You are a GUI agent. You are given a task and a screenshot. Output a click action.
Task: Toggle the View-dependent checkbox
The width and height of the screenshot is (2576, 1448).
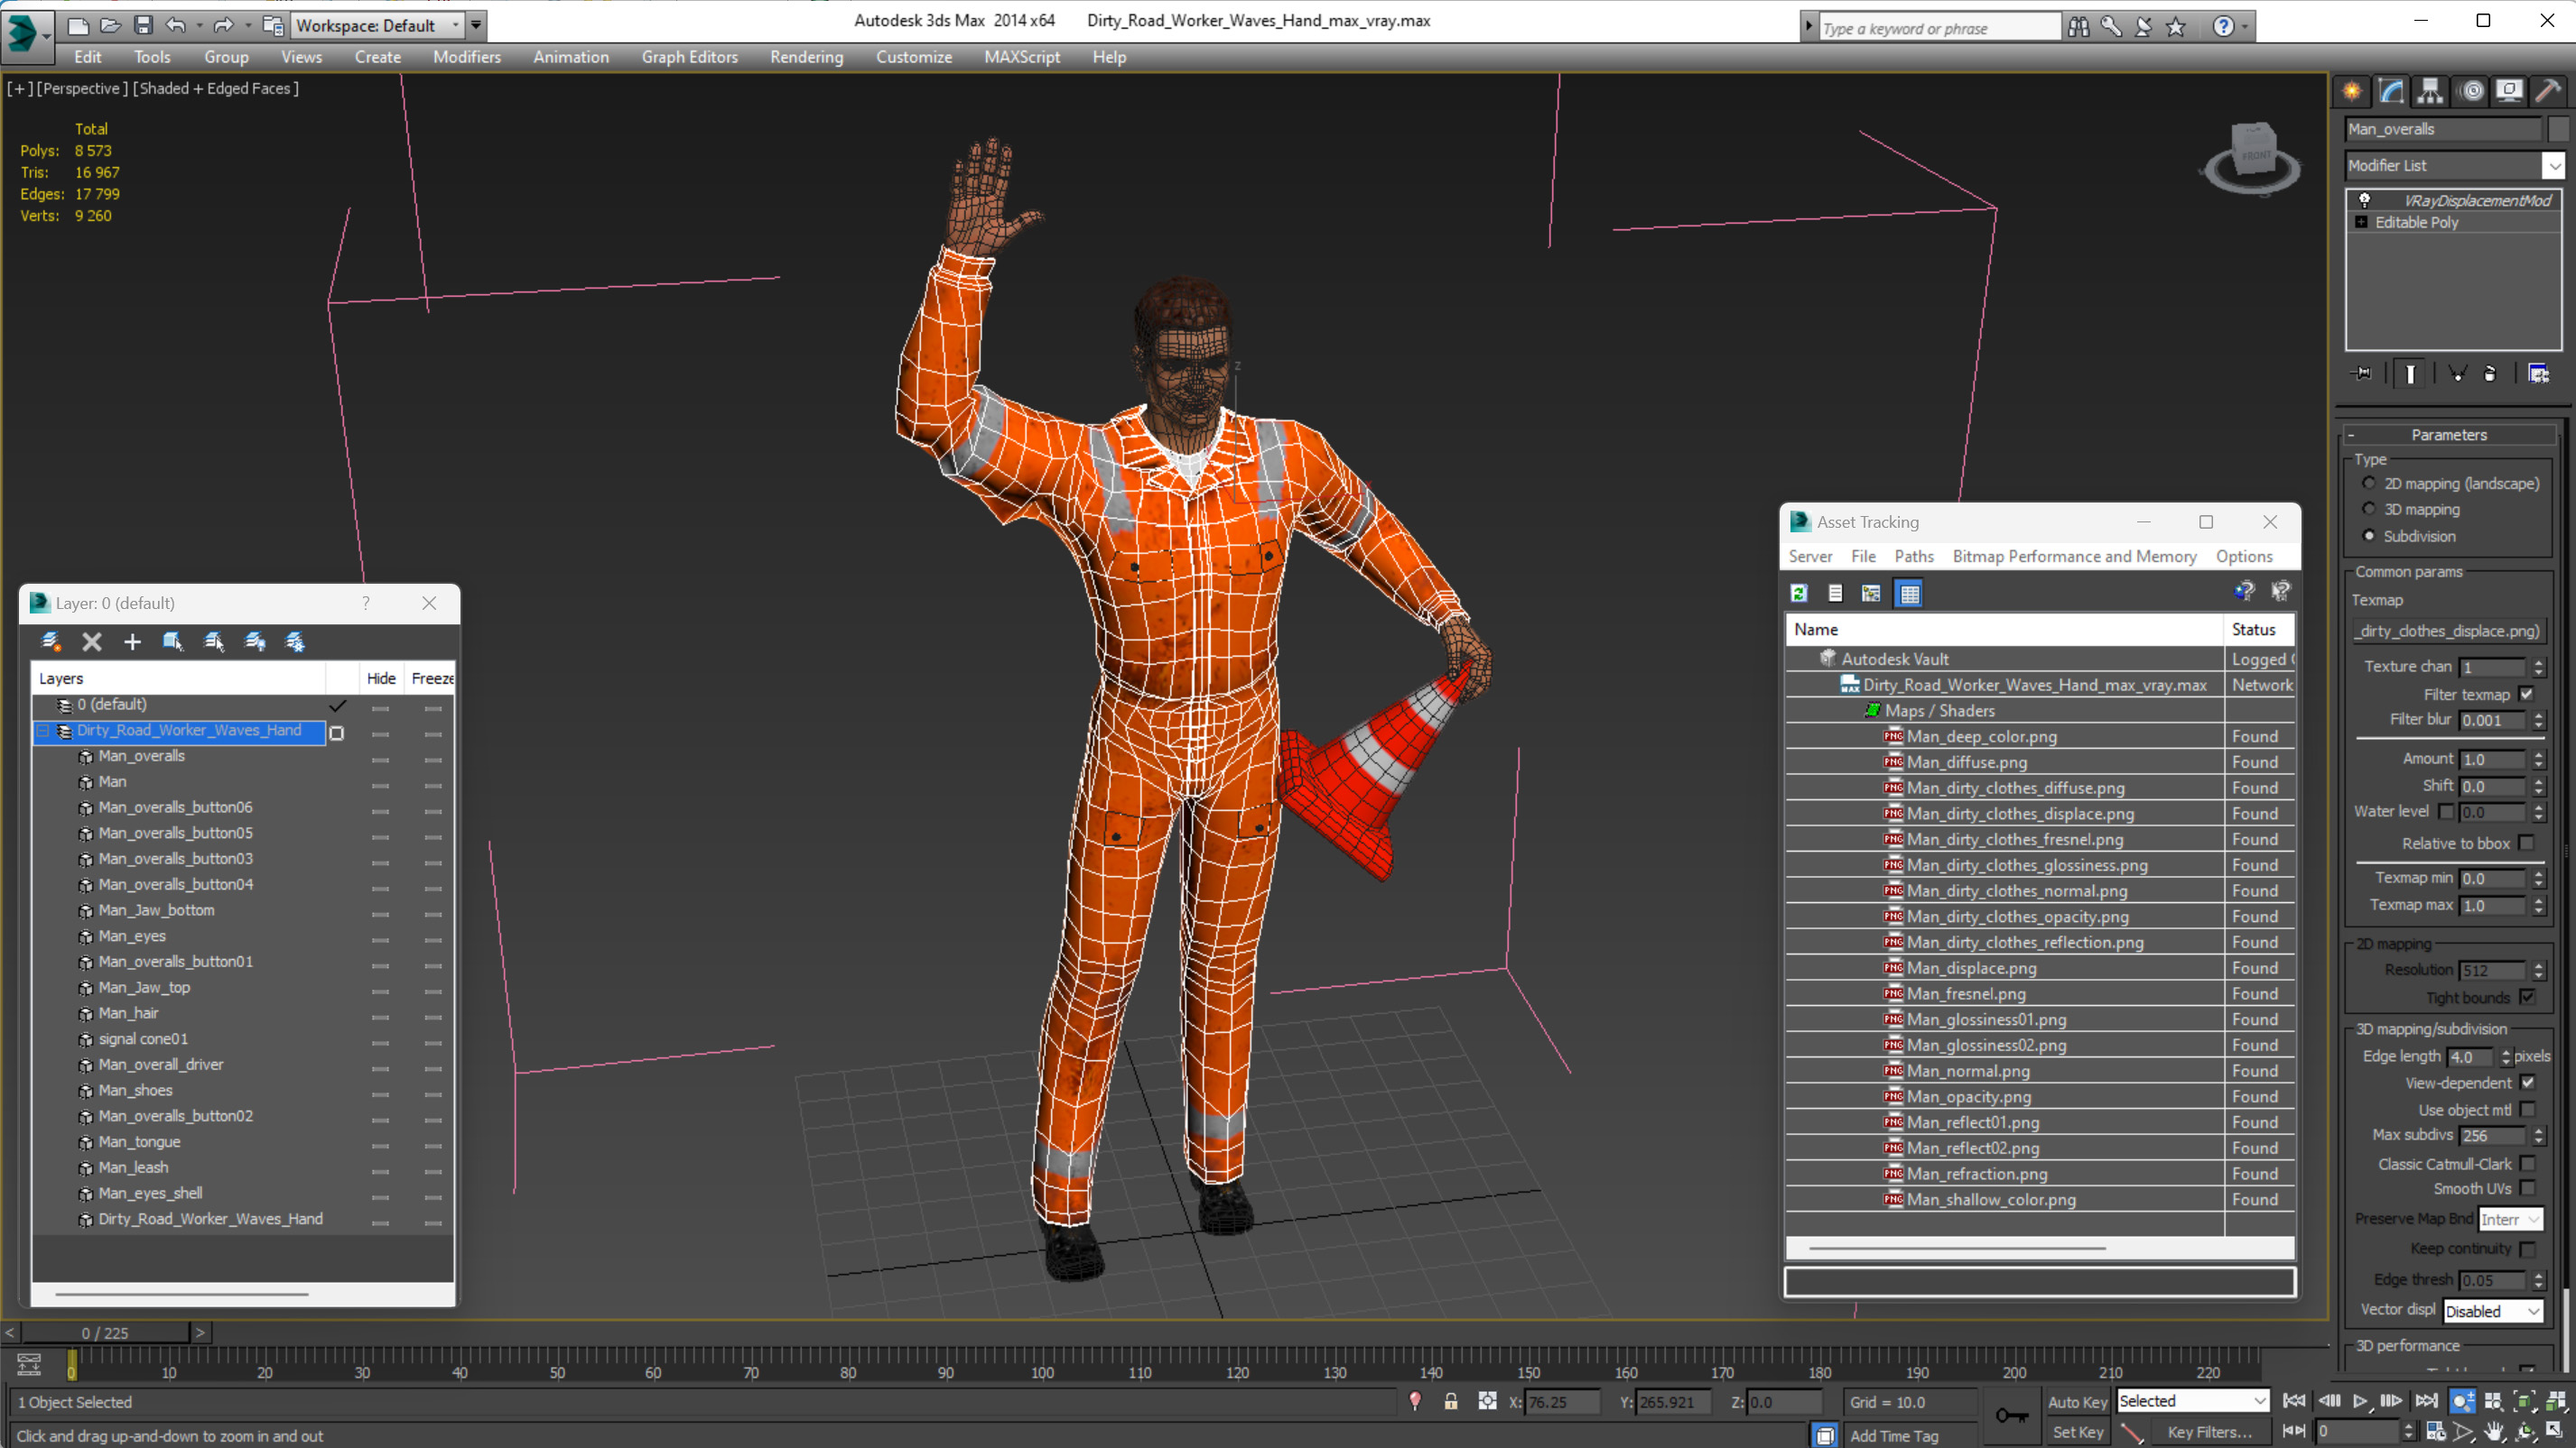[x=2527, y=1084]
